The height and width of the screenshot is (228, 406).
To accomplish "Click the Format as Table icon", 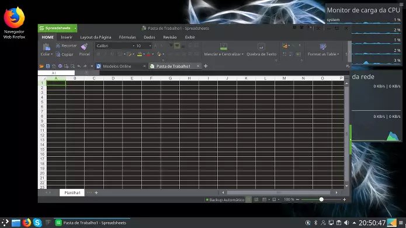I will coord(323,47).
